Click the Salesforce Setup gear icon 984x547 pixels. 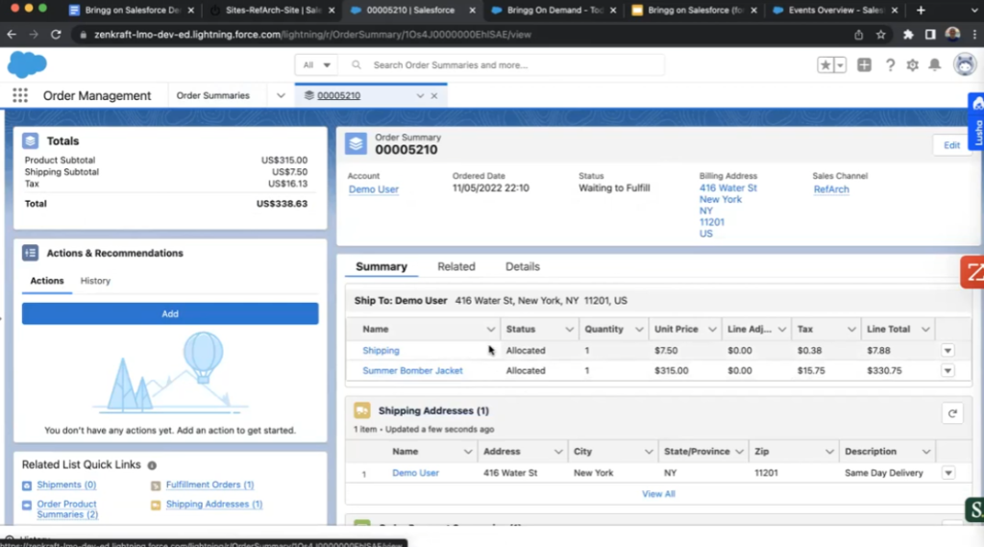(x=912, y=64)
